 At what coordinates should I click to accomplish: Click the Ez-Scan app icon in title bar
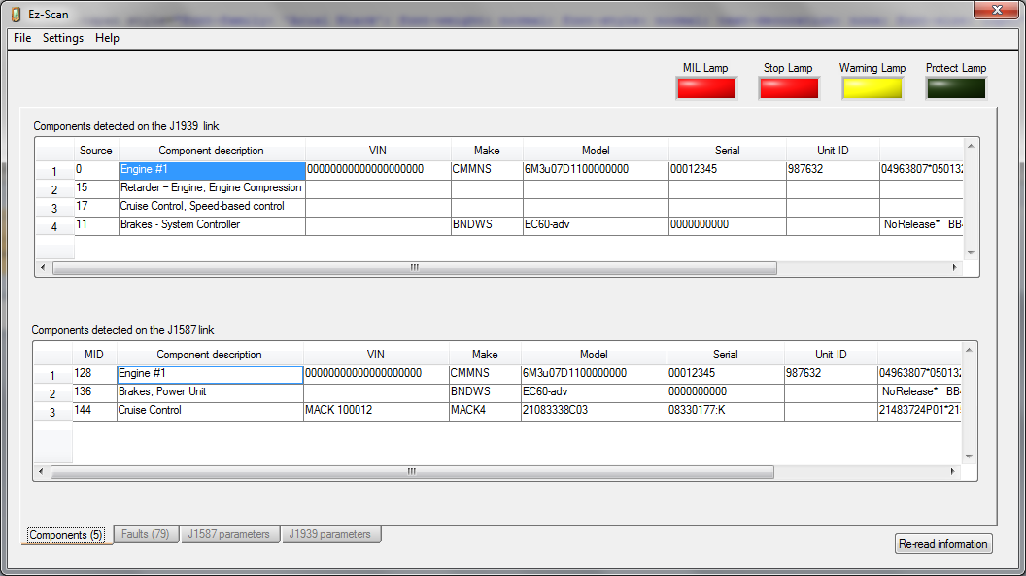point(16,15)
